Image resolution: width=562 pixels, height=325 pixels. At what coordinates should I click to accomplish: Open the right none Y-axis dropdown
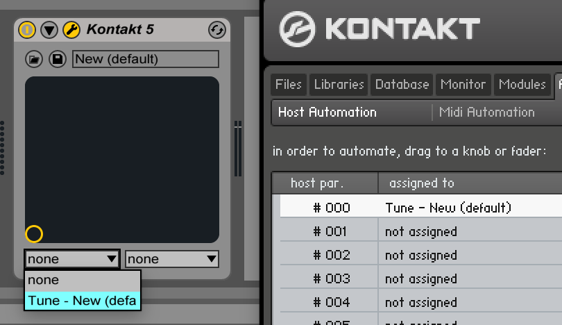point(171,258)
